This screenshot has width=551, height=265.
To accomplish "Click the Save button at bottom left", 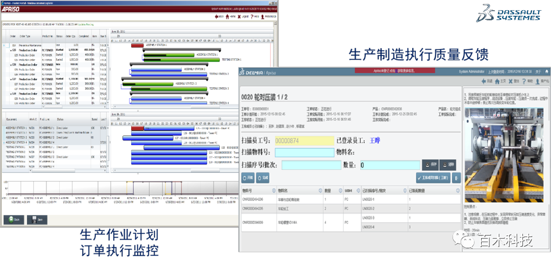I will (x=37, y=219).
